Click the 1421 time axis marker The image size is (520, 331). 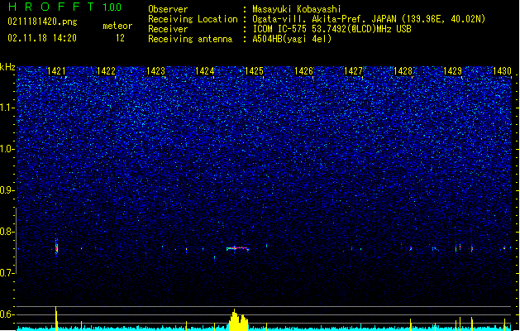point(56,71)
